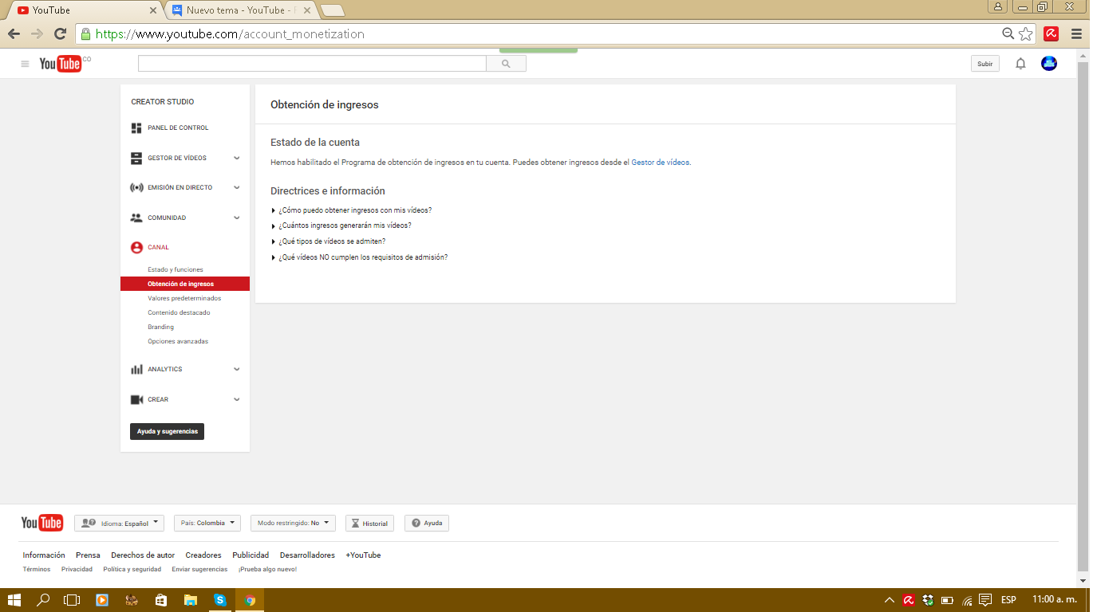Close the 'Nuevo tema - YouTube' tab
Viewport: 1093px width, 612px height.
coord(307,11)
